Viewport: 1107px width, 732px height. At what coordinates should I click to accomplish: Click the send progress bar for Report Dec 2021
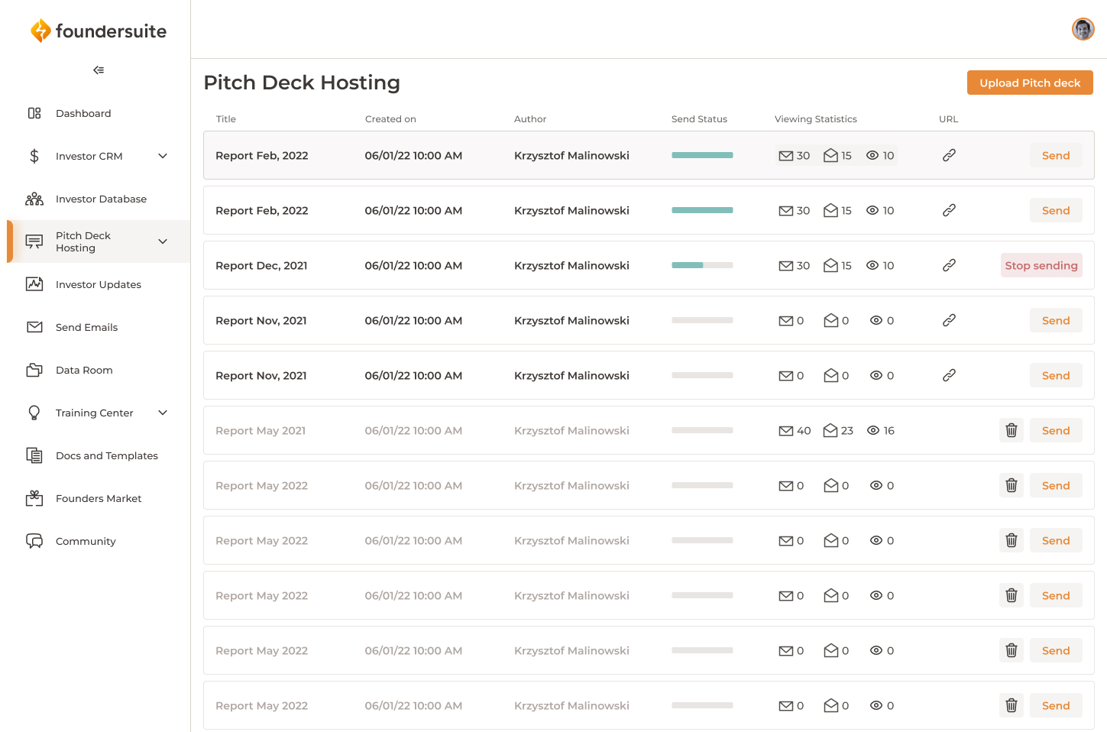701,265
